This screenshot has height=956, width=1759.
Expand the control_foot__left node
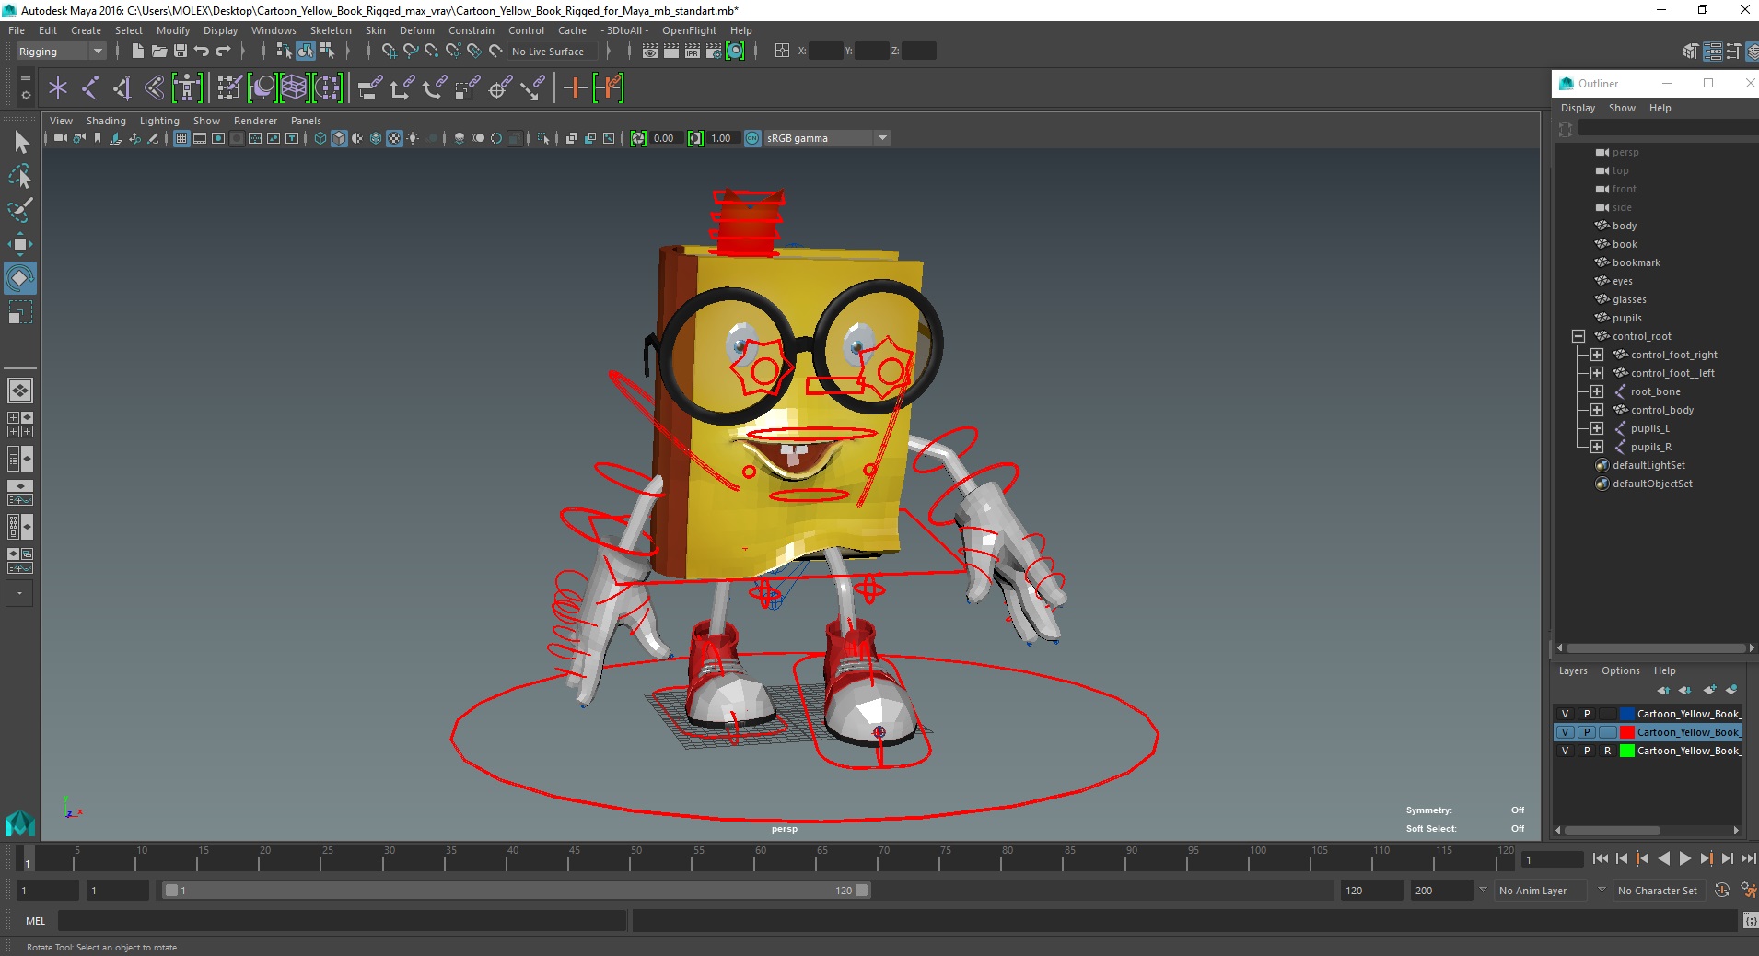point(1597,373)
